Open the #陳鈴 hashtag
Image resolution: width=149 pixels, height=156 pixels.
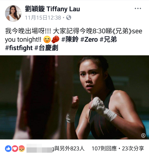point(70,40)
